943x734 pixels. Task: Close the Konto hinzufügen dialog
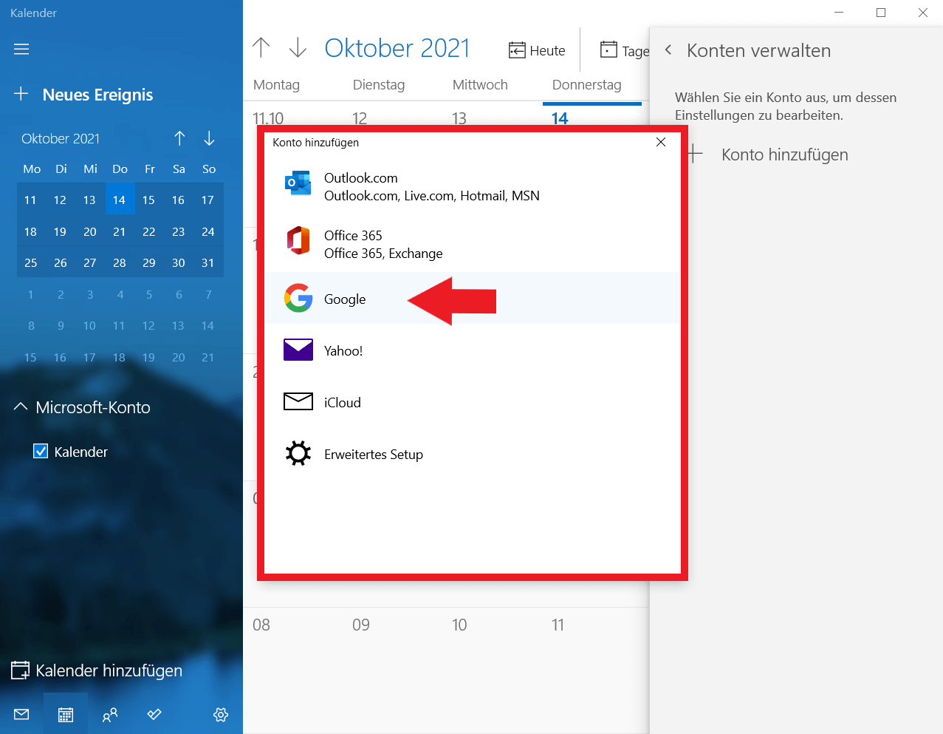point(661,142)
